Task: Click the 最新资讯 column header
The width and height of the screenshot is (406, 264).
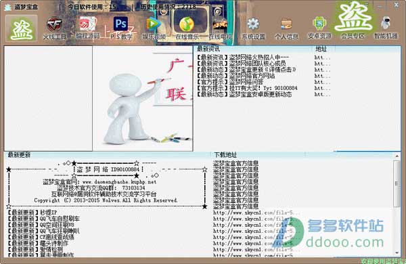Action: [208, 49]
